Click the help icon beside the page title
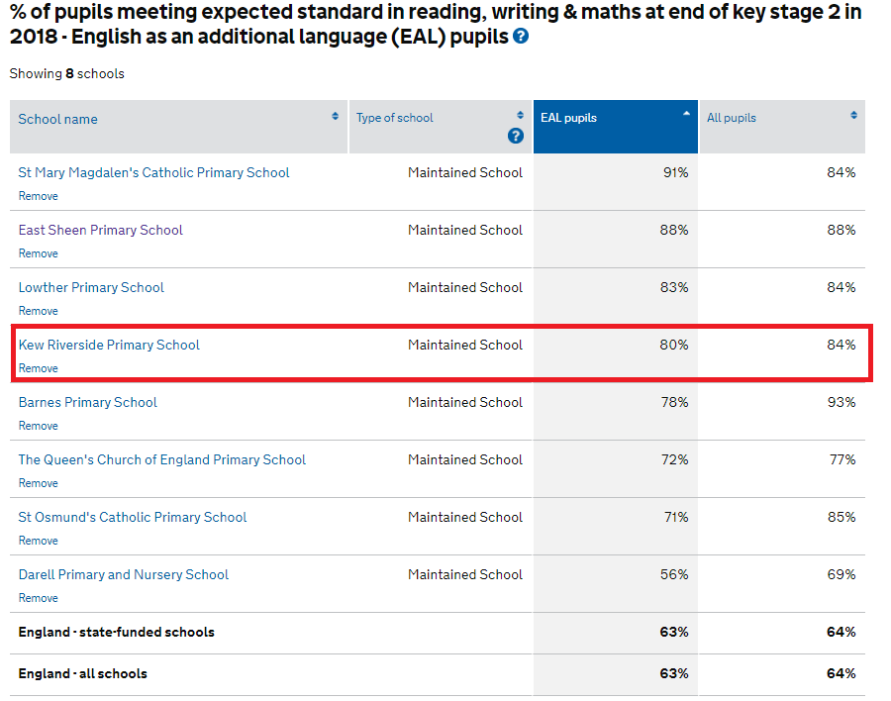Screen dimensions: 891x701 point(521,37)
